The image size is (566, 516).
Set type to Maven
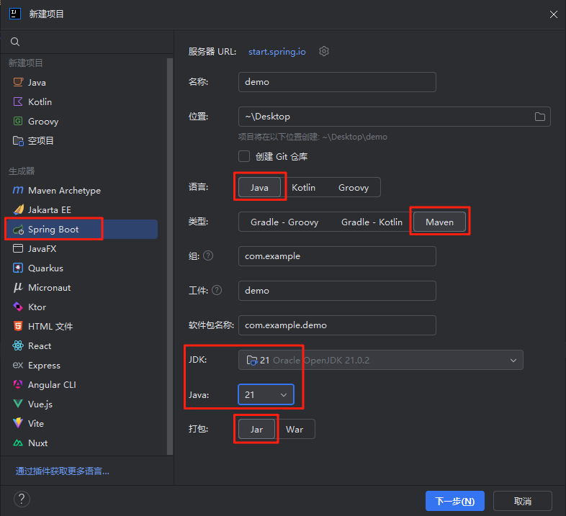coord(440,222)
